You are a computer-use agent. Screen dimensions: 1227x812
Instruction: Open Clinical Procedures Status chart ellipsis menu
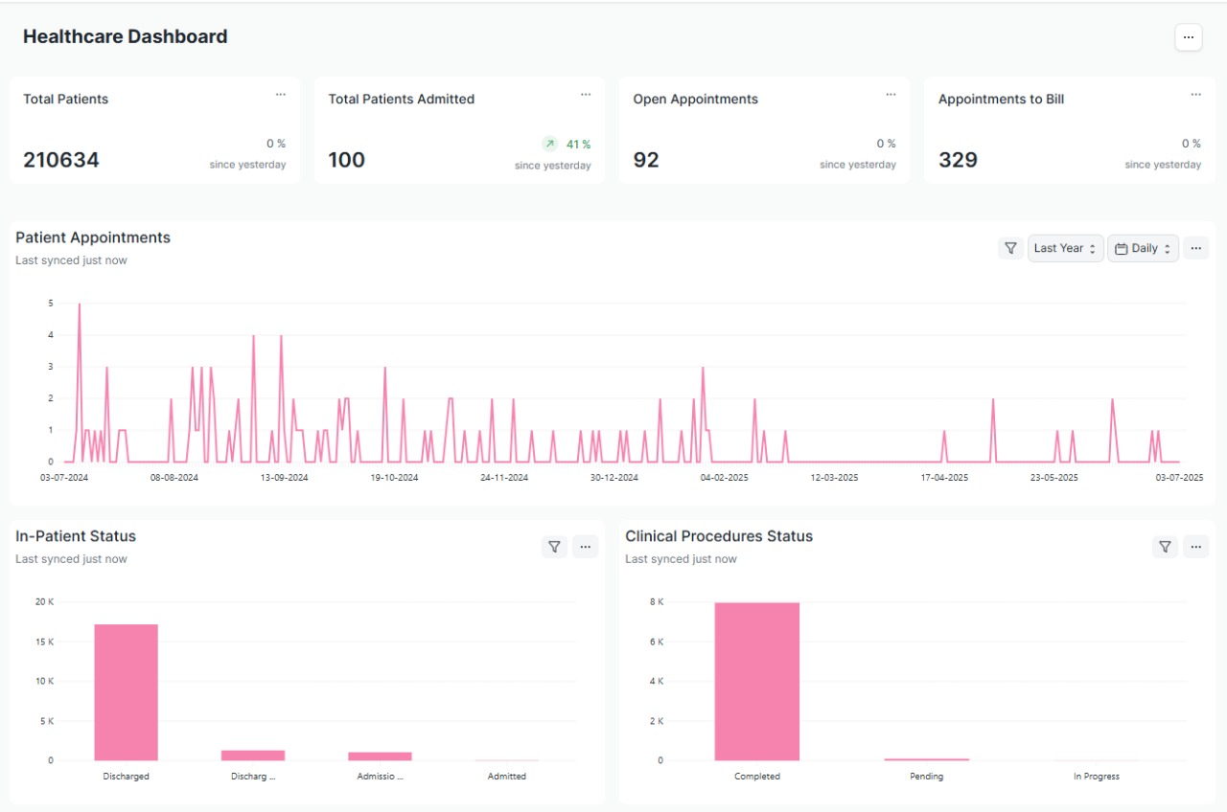coord(1195,547)
